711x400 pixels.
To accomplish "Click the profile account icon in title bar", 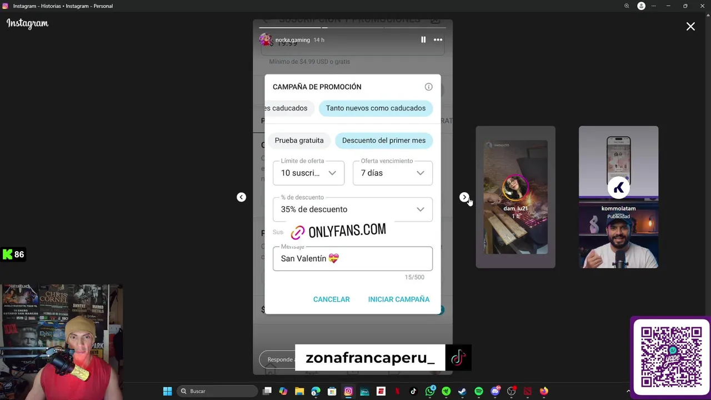I will coord(642,6).
